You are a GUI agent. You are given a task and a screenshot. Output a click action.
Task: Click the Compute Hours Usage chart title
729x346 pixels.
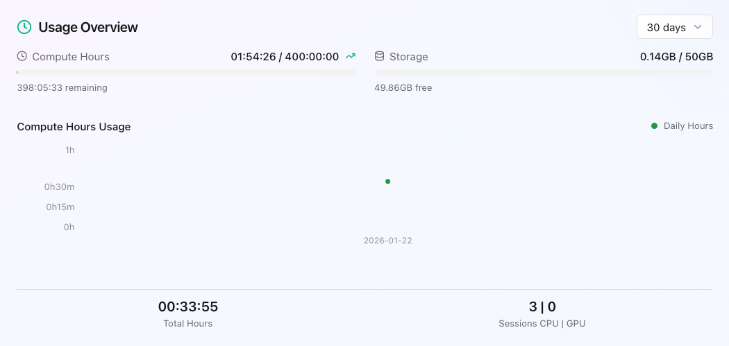pos(74,126)
